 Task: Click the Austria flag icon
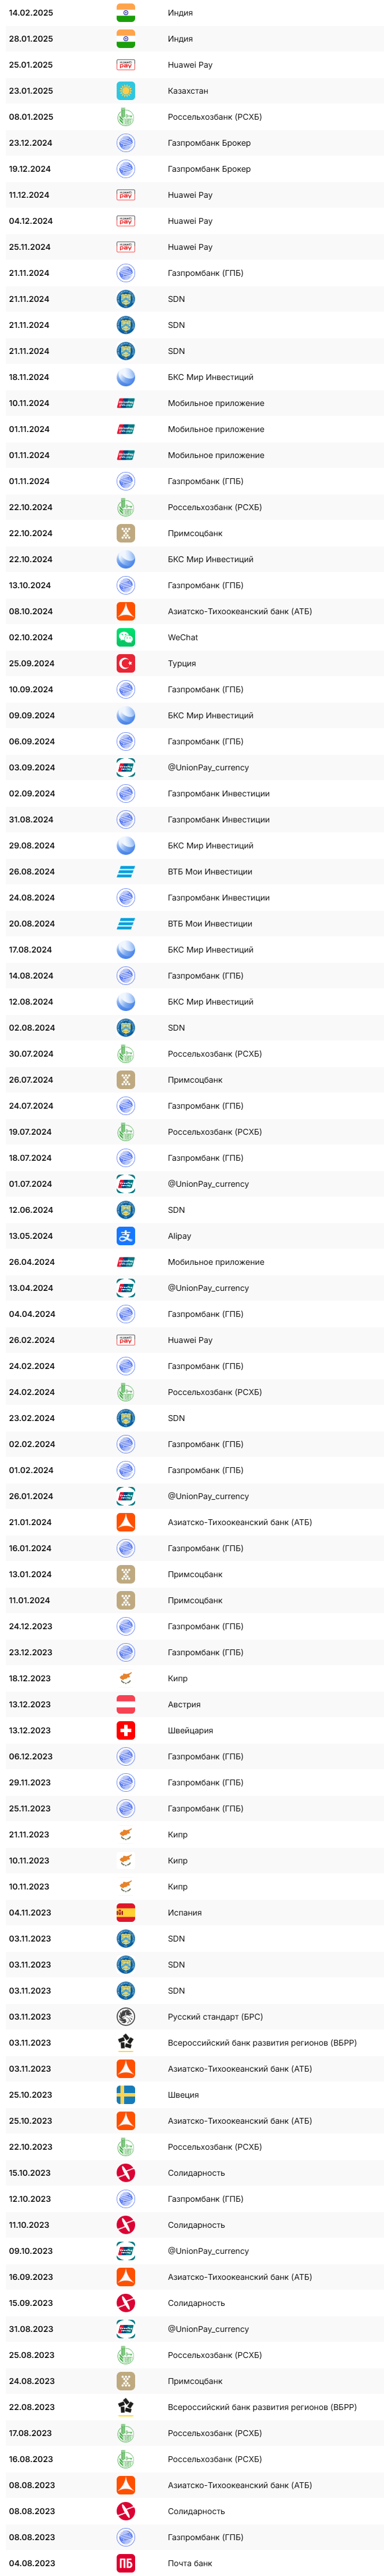tap(126, 1704)
